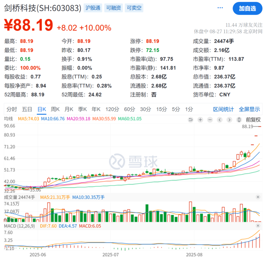Zoom out chart with minus icon

click(x=210, y=120)
